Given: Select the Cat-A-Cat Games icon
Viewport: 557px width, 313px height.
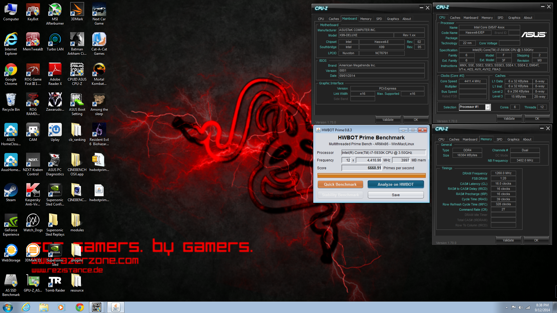Looking at the screenshot, I should point(99,44).
